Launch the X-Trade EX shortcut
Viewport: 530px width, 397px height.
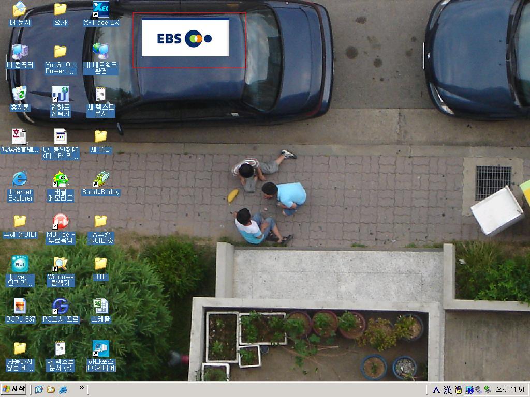(101, 13)
